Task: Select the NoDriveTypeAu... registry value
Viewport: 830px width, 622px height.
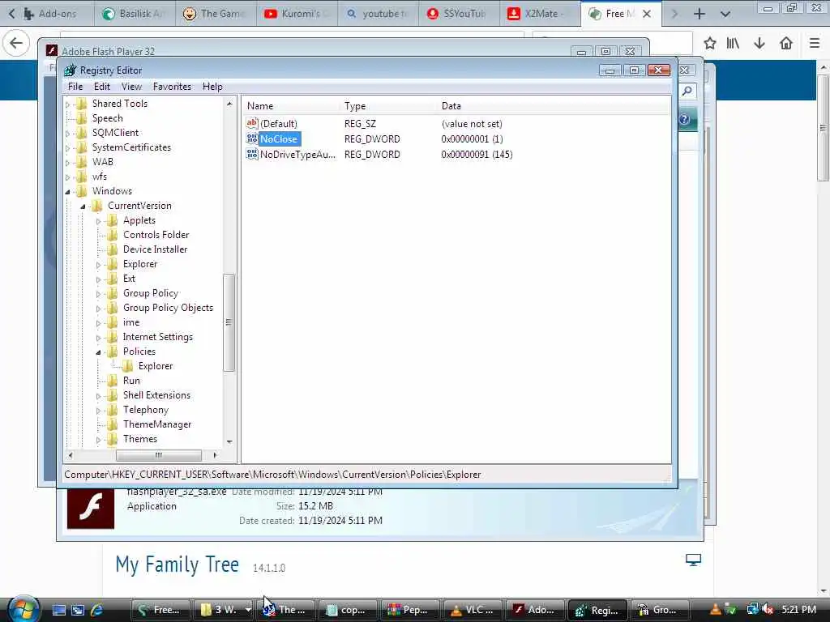Action: click(x=297, y=155)
